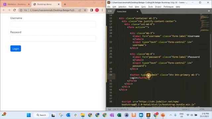
Task: Click line number 30 in gutter
Action: point(111,75)
